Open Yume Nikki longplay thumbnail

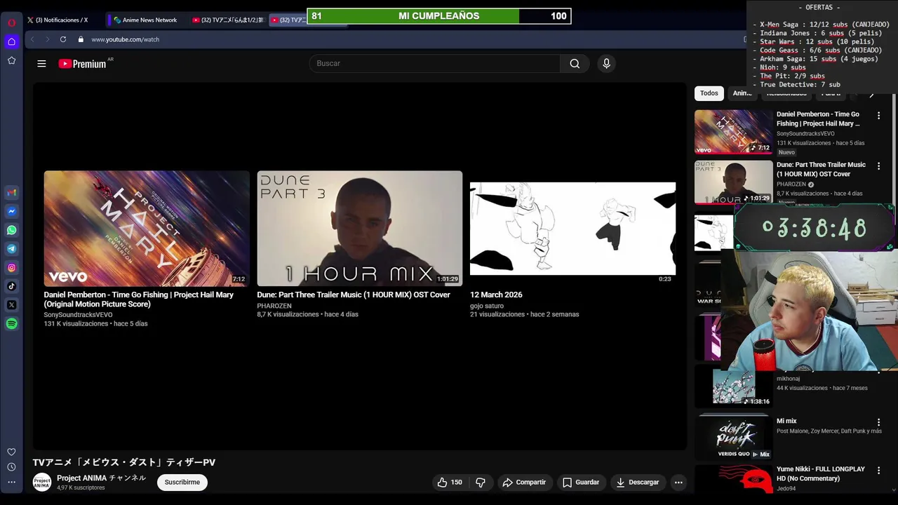pyautogui.click(x=733, y=479)
